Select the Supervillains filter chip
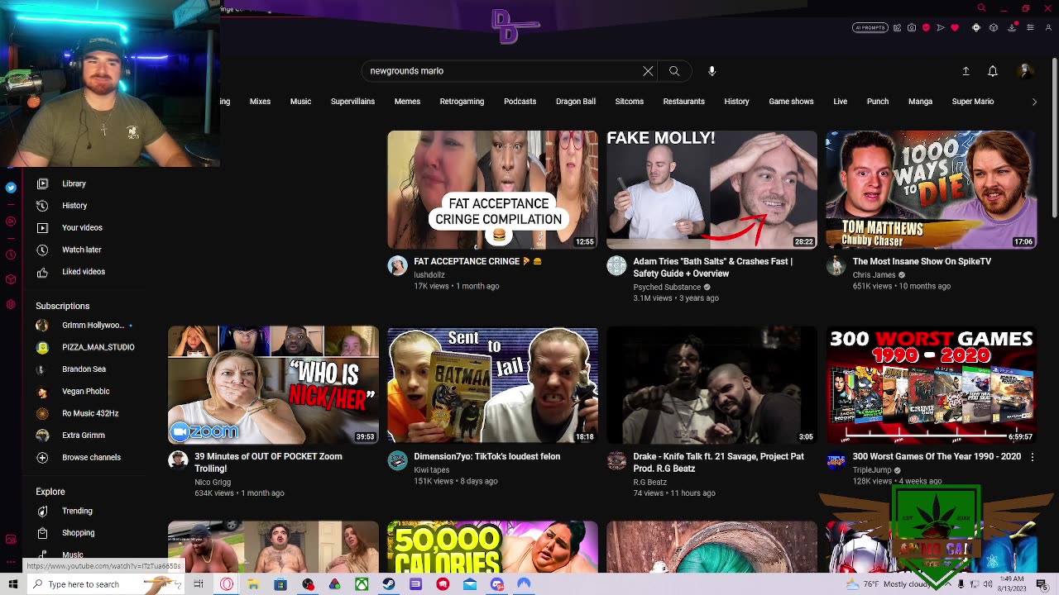 352,102
